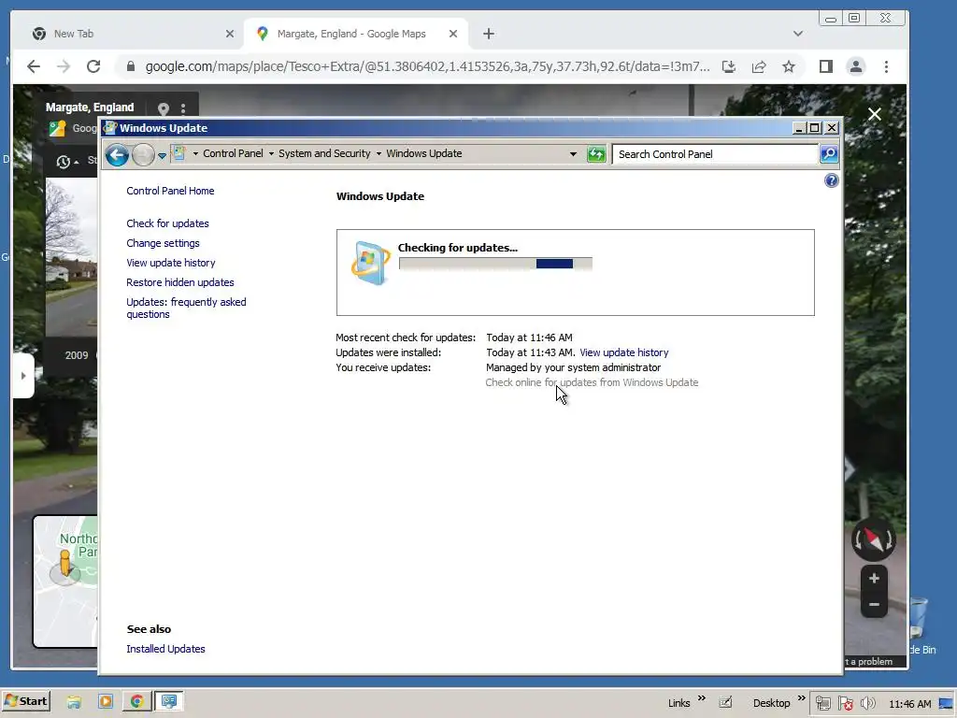This screenshot has width=957, height=718.
Task: Open Installed Updates link under See also
Action: pos(165,649)
